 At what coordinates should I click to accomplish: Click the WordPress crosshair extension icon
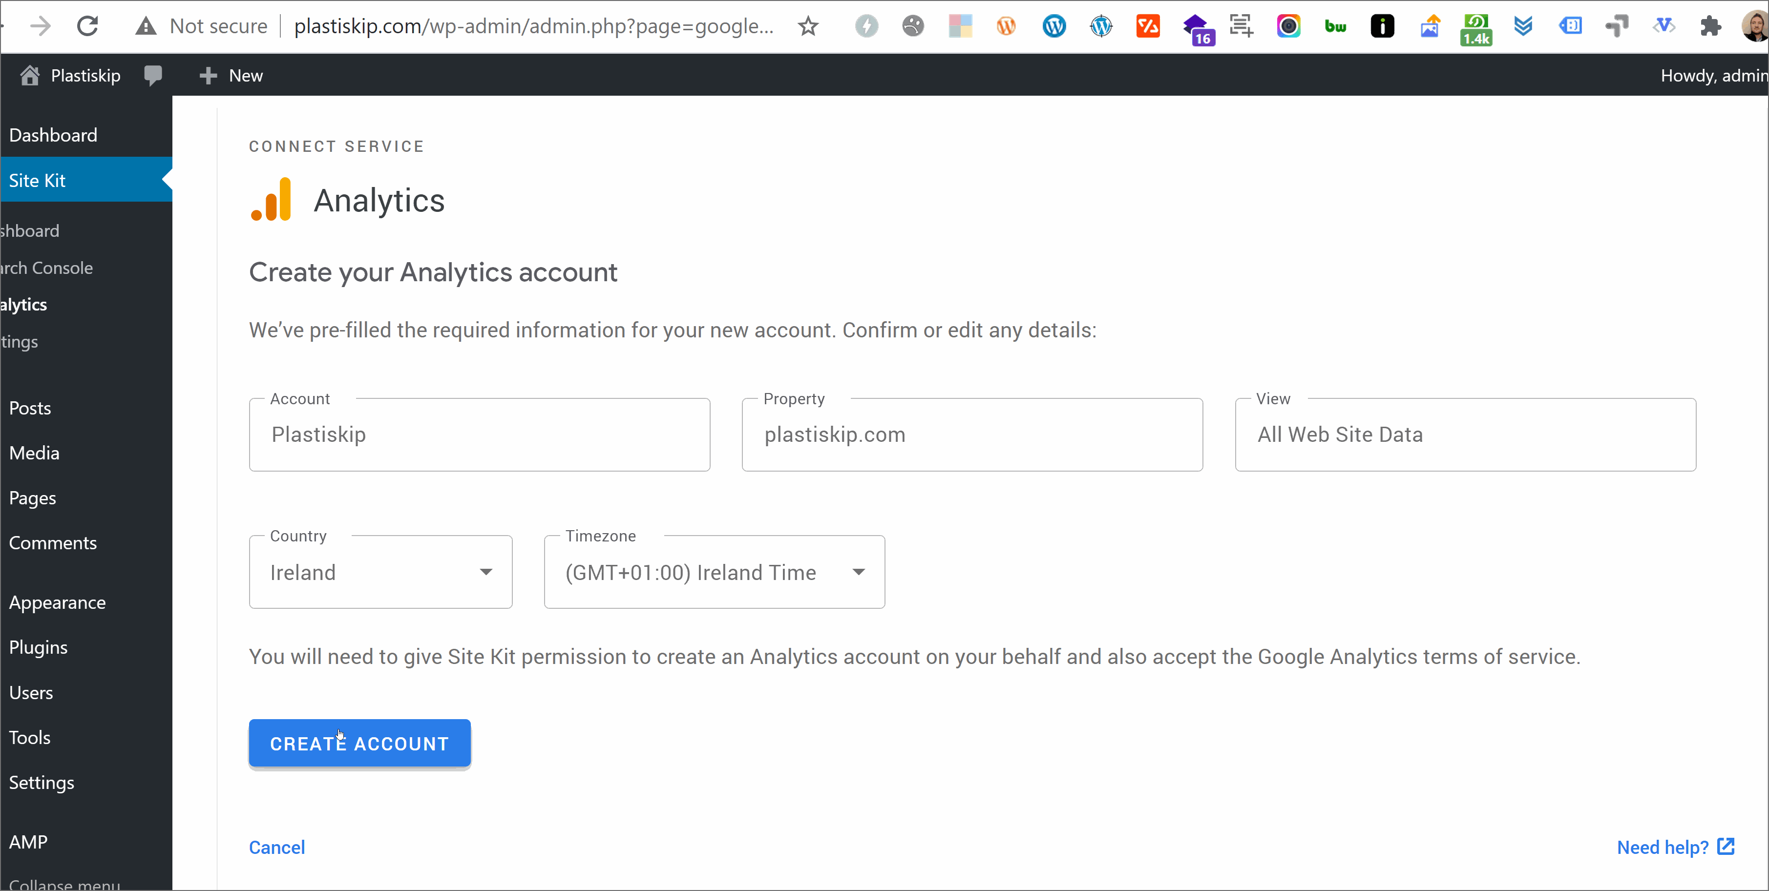(1101, 26)
